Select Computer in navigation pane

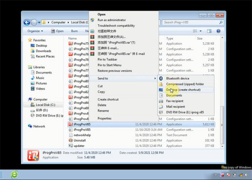[x=38, y=99]
